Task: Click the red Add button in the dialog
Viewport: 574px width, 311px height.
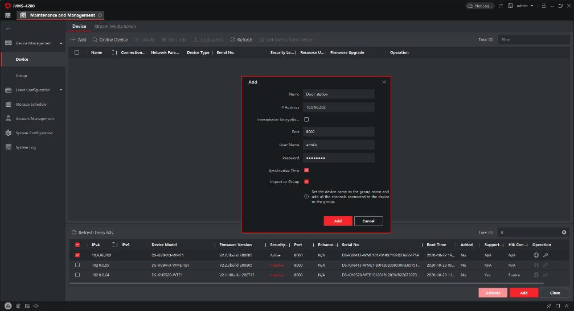Action: pos(338,221)
